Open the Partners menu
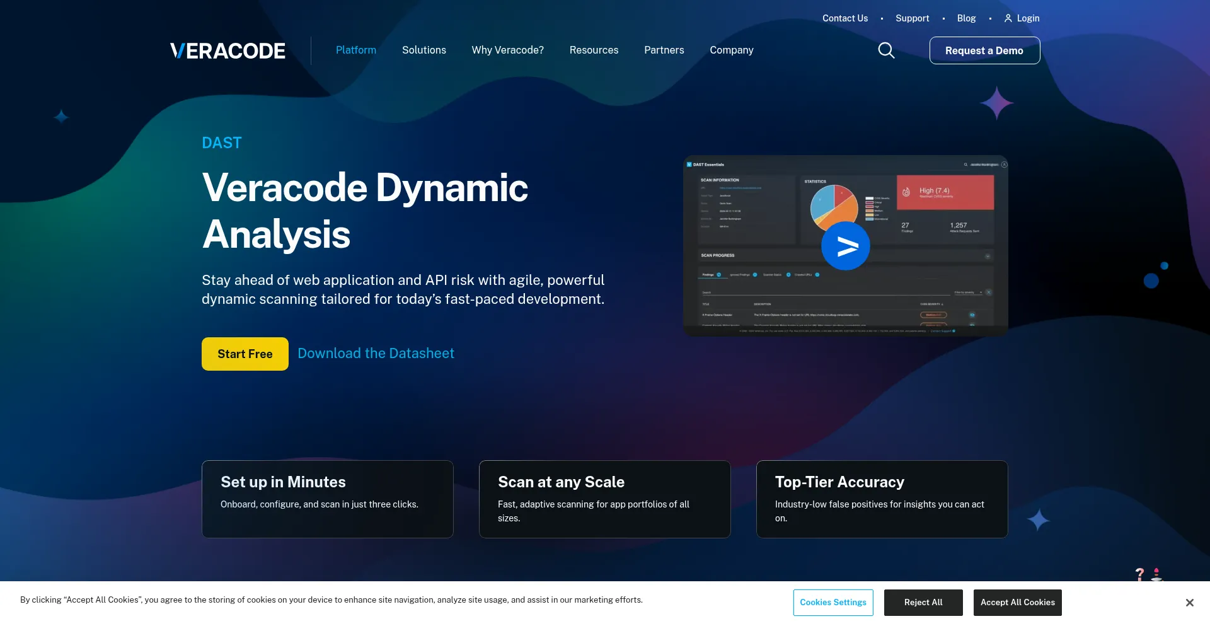Image resolution: width=1210 pixels, height=626 pixels. (x=664, y=50)
